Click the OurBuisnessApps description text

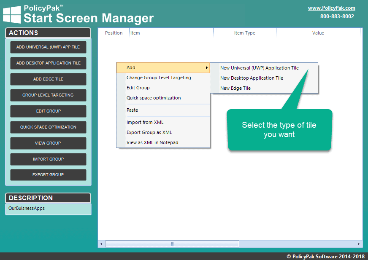[x=27, y=208]
